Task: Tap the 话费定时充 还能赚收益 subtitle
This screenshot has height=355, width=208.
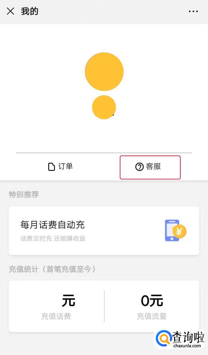Action: 53,239
